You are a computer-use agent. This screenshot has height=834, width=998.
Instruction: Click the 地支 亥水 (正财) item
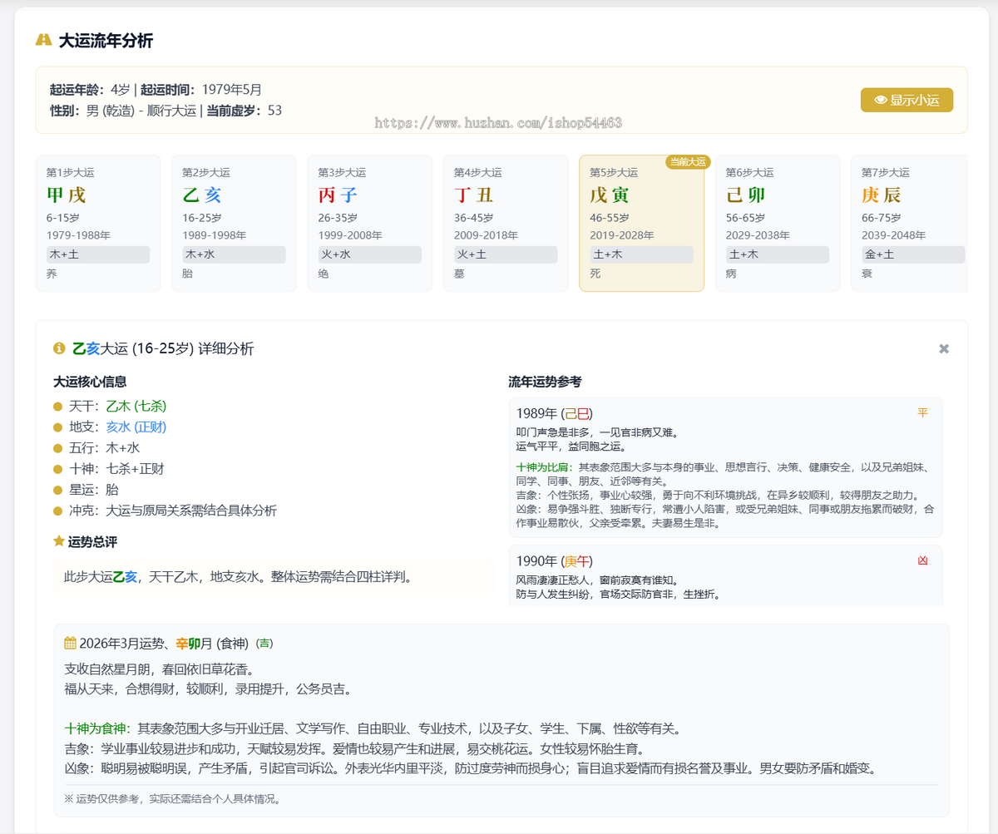[111, 427]
